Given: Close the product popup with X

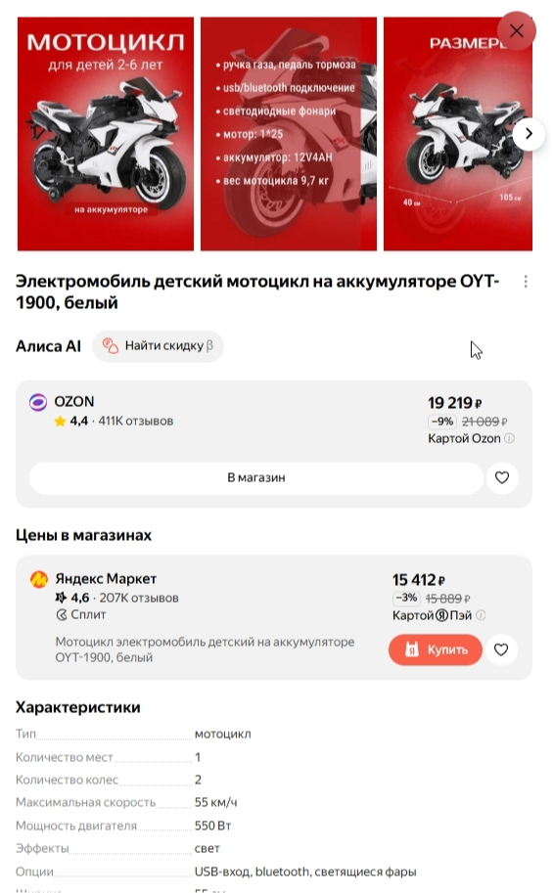Looking at the screenshot, I should (x=517, y=30).
